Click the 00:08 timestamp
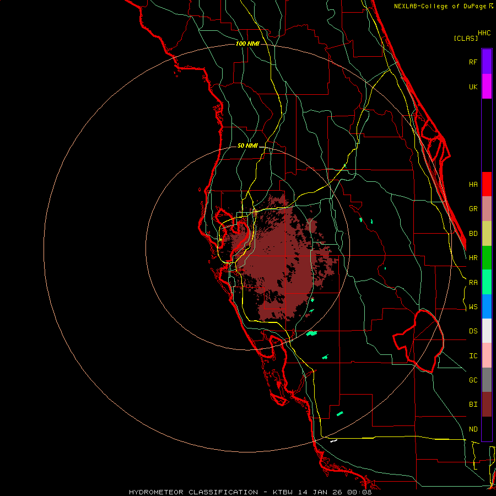This screenshot has height=496, width=496. pyautogui.click(x=359, y=492)
